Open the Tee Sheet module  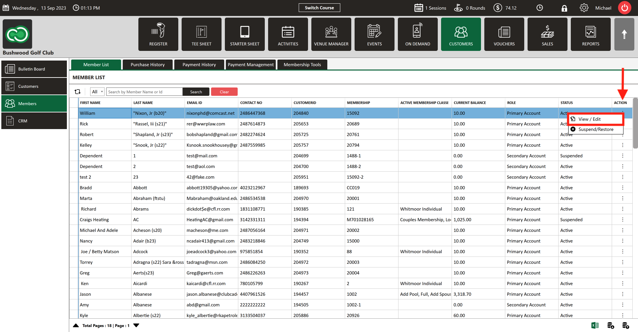(201, 34)
